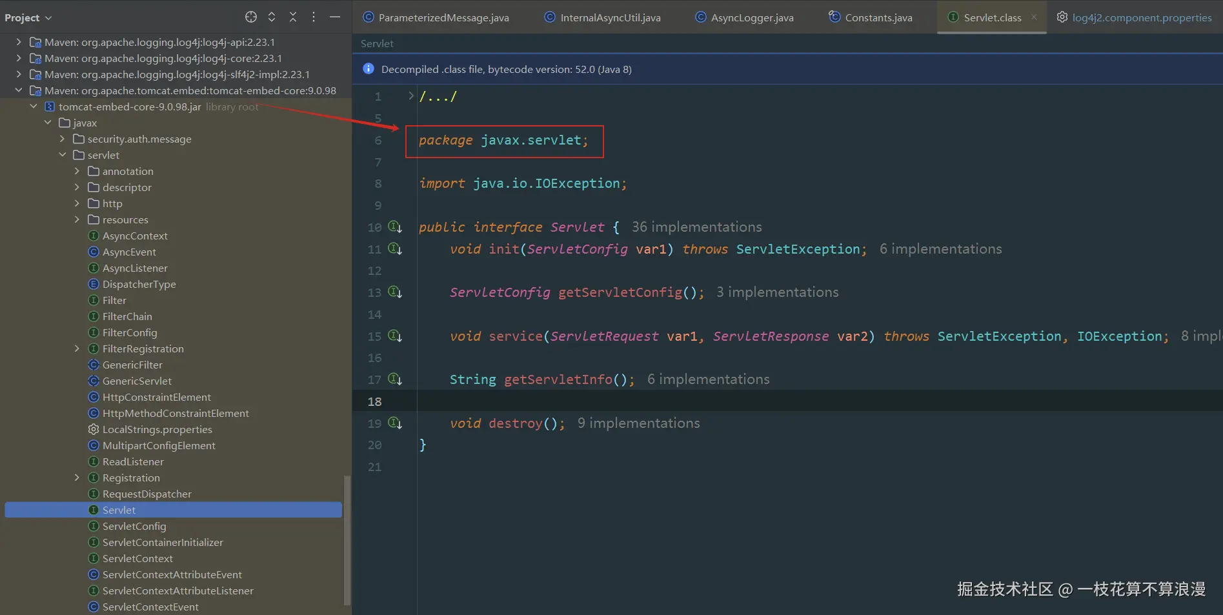Open the log4j2.component.properties tab
The width and height of the screenshot is (1223, 615).
[1141, 18]
